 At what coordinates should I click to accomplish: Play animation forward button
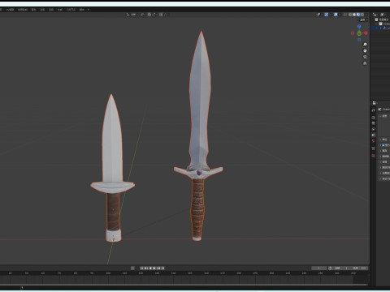[154, 268]
